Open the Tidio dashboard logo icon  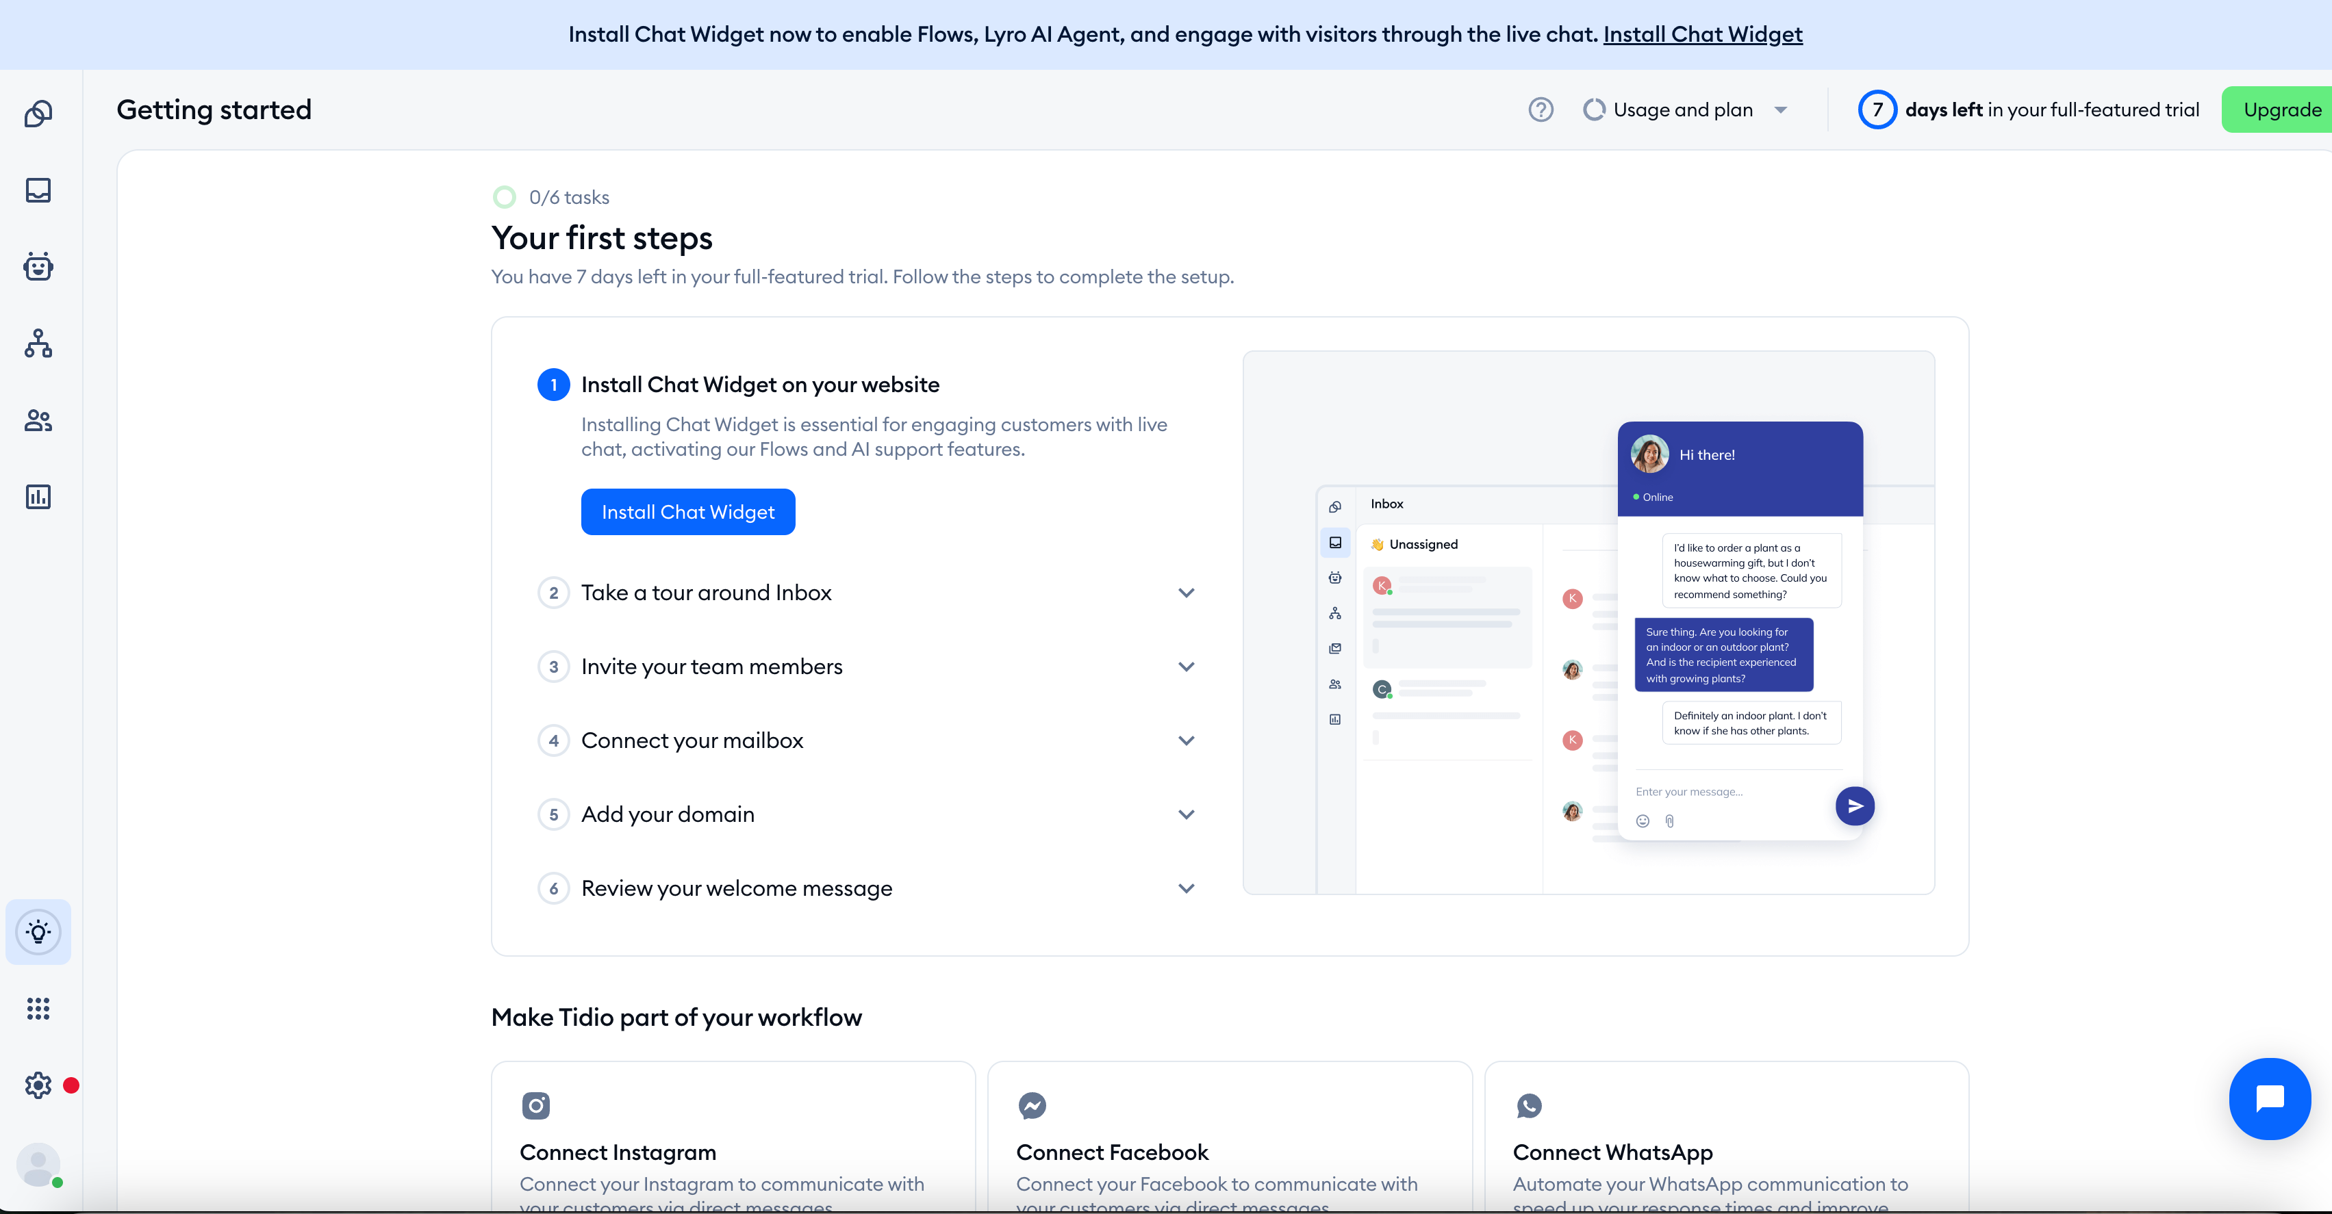pos(38,113)
